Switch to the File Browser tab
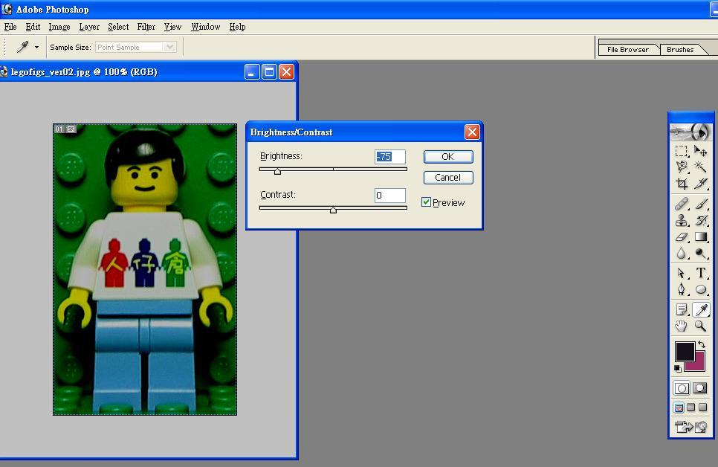 pyautogui.click(x=628, y=50)
